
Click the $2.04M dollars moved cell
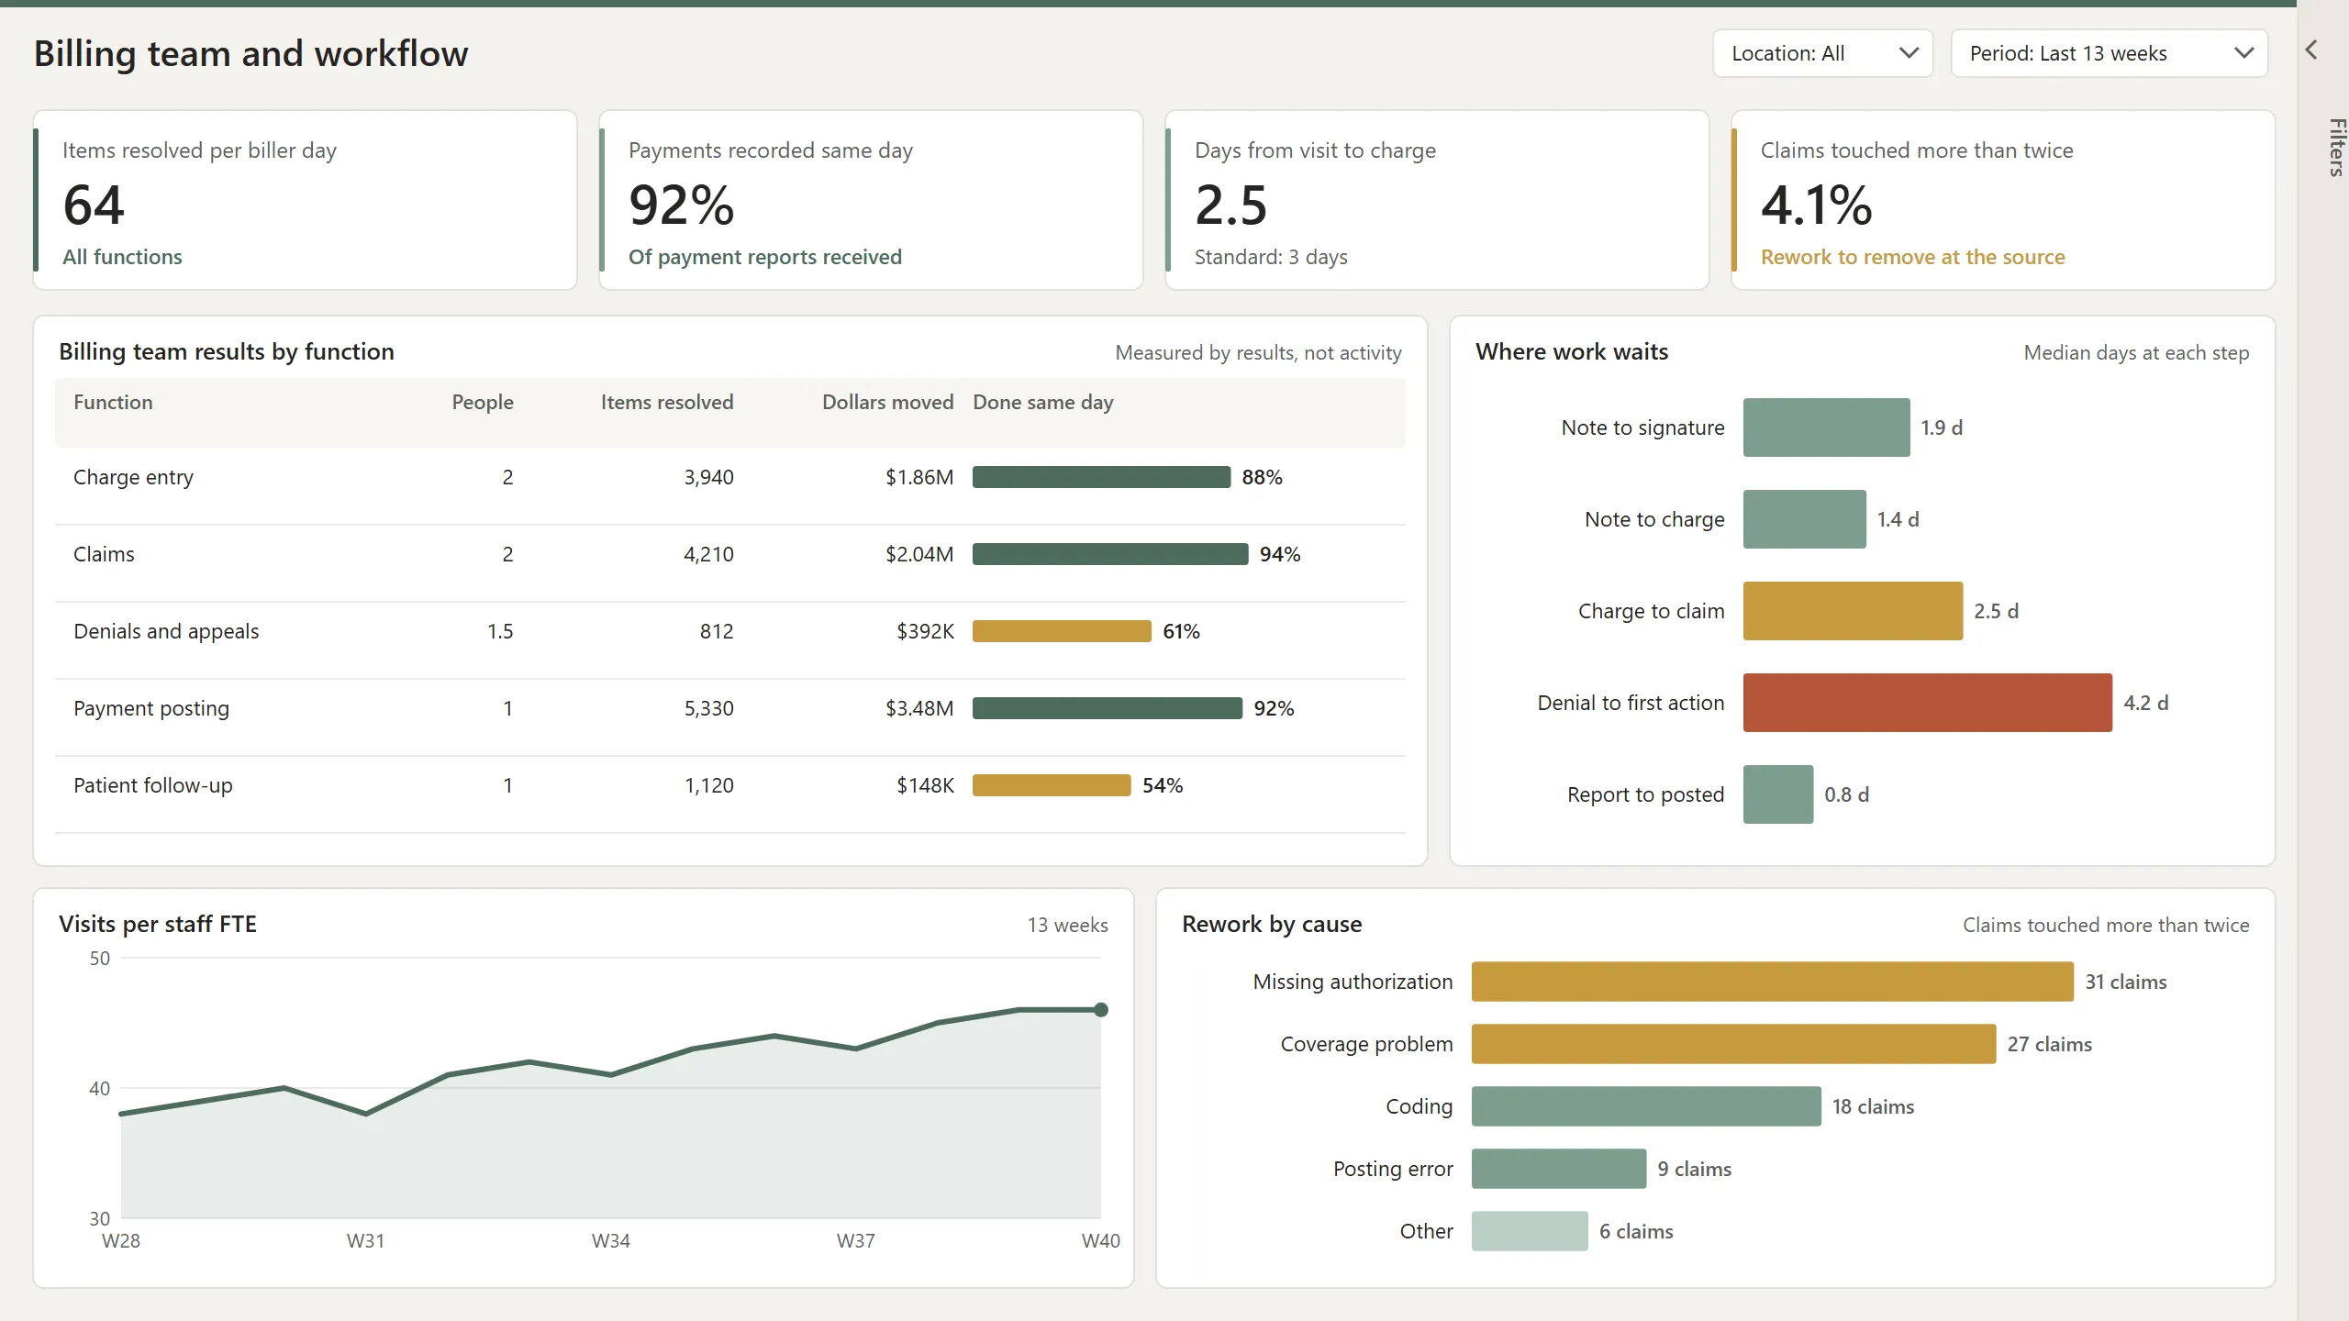(x=919, y=554)
